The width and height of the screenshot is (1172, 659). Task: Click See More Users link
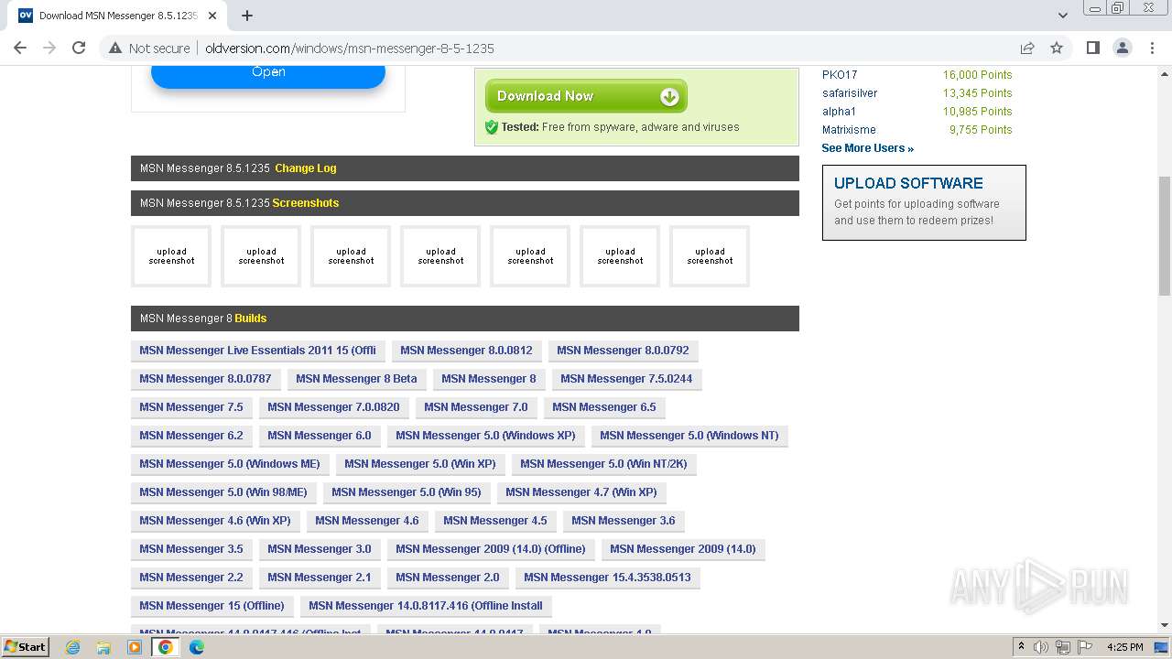pos(867,148)
